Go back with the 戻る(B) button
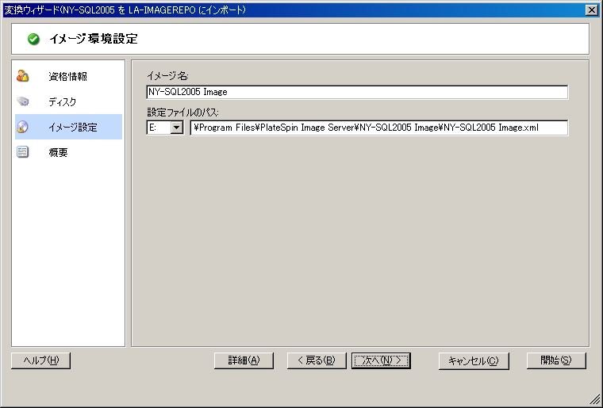Viewport: 603px width, 408px height. click(317, 360)
